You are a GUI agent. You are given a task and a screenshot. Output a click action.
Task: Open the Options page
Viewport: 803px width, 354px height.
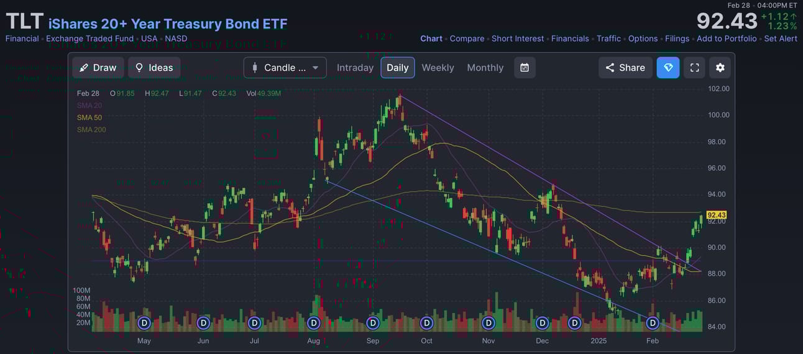click(x=643, y=39)
